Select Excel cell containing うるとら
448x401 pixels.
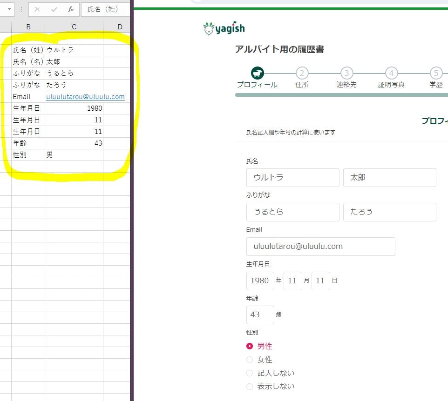[x=74, y=74]
